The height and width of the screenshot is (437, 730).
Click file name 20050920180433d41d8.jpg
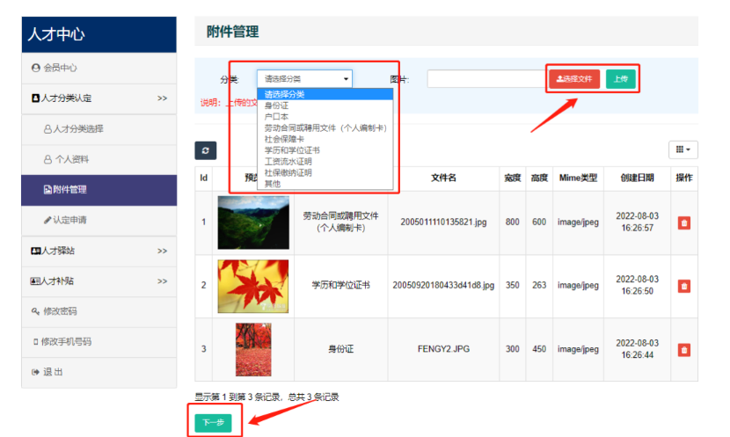(443, 285)
